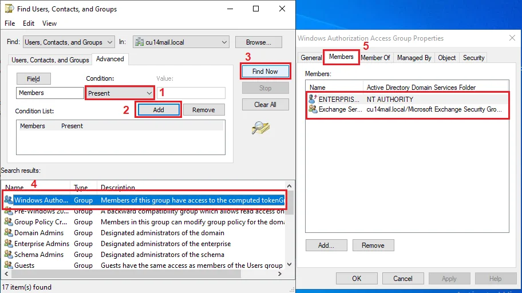
Task: Click the NT AUTHORITY folder cell
Action: (x=390, y=99)
